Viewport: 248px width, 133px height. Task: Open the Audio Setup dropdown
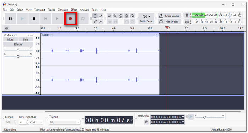click(146, 19)
